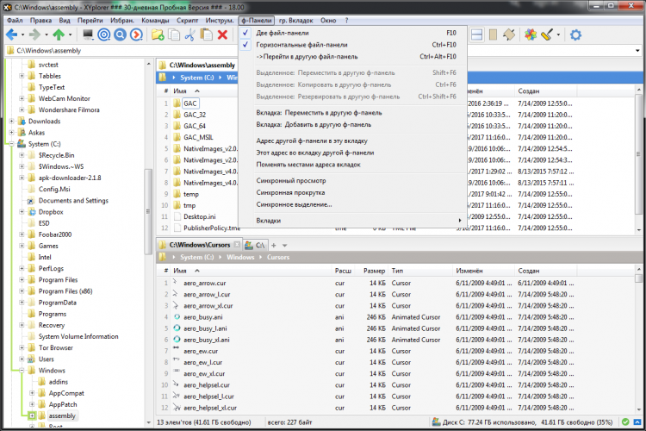
Task: Click the Disk C drive icon in status bar
Action: tap(436, 422)
